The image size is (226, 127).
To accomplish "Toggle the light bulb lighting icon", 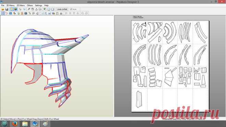I will coord(12,9).
